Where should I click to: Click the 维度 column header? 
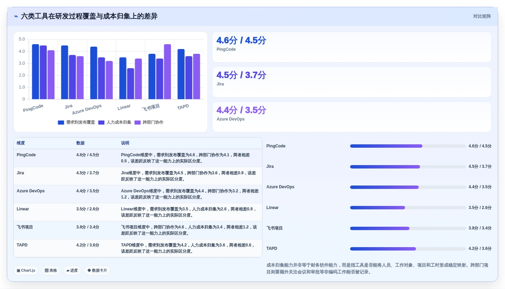coord(21,143)
